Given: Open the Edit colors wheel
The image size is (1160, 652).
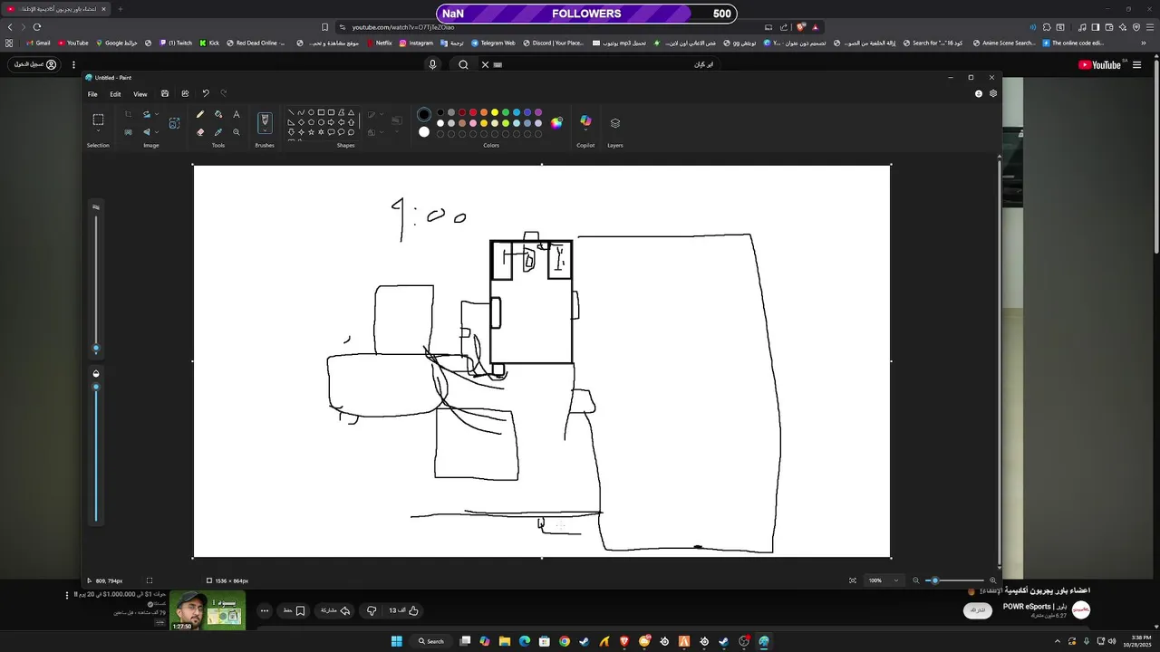Looking at the screenshot, I should [x=556, y=123].
